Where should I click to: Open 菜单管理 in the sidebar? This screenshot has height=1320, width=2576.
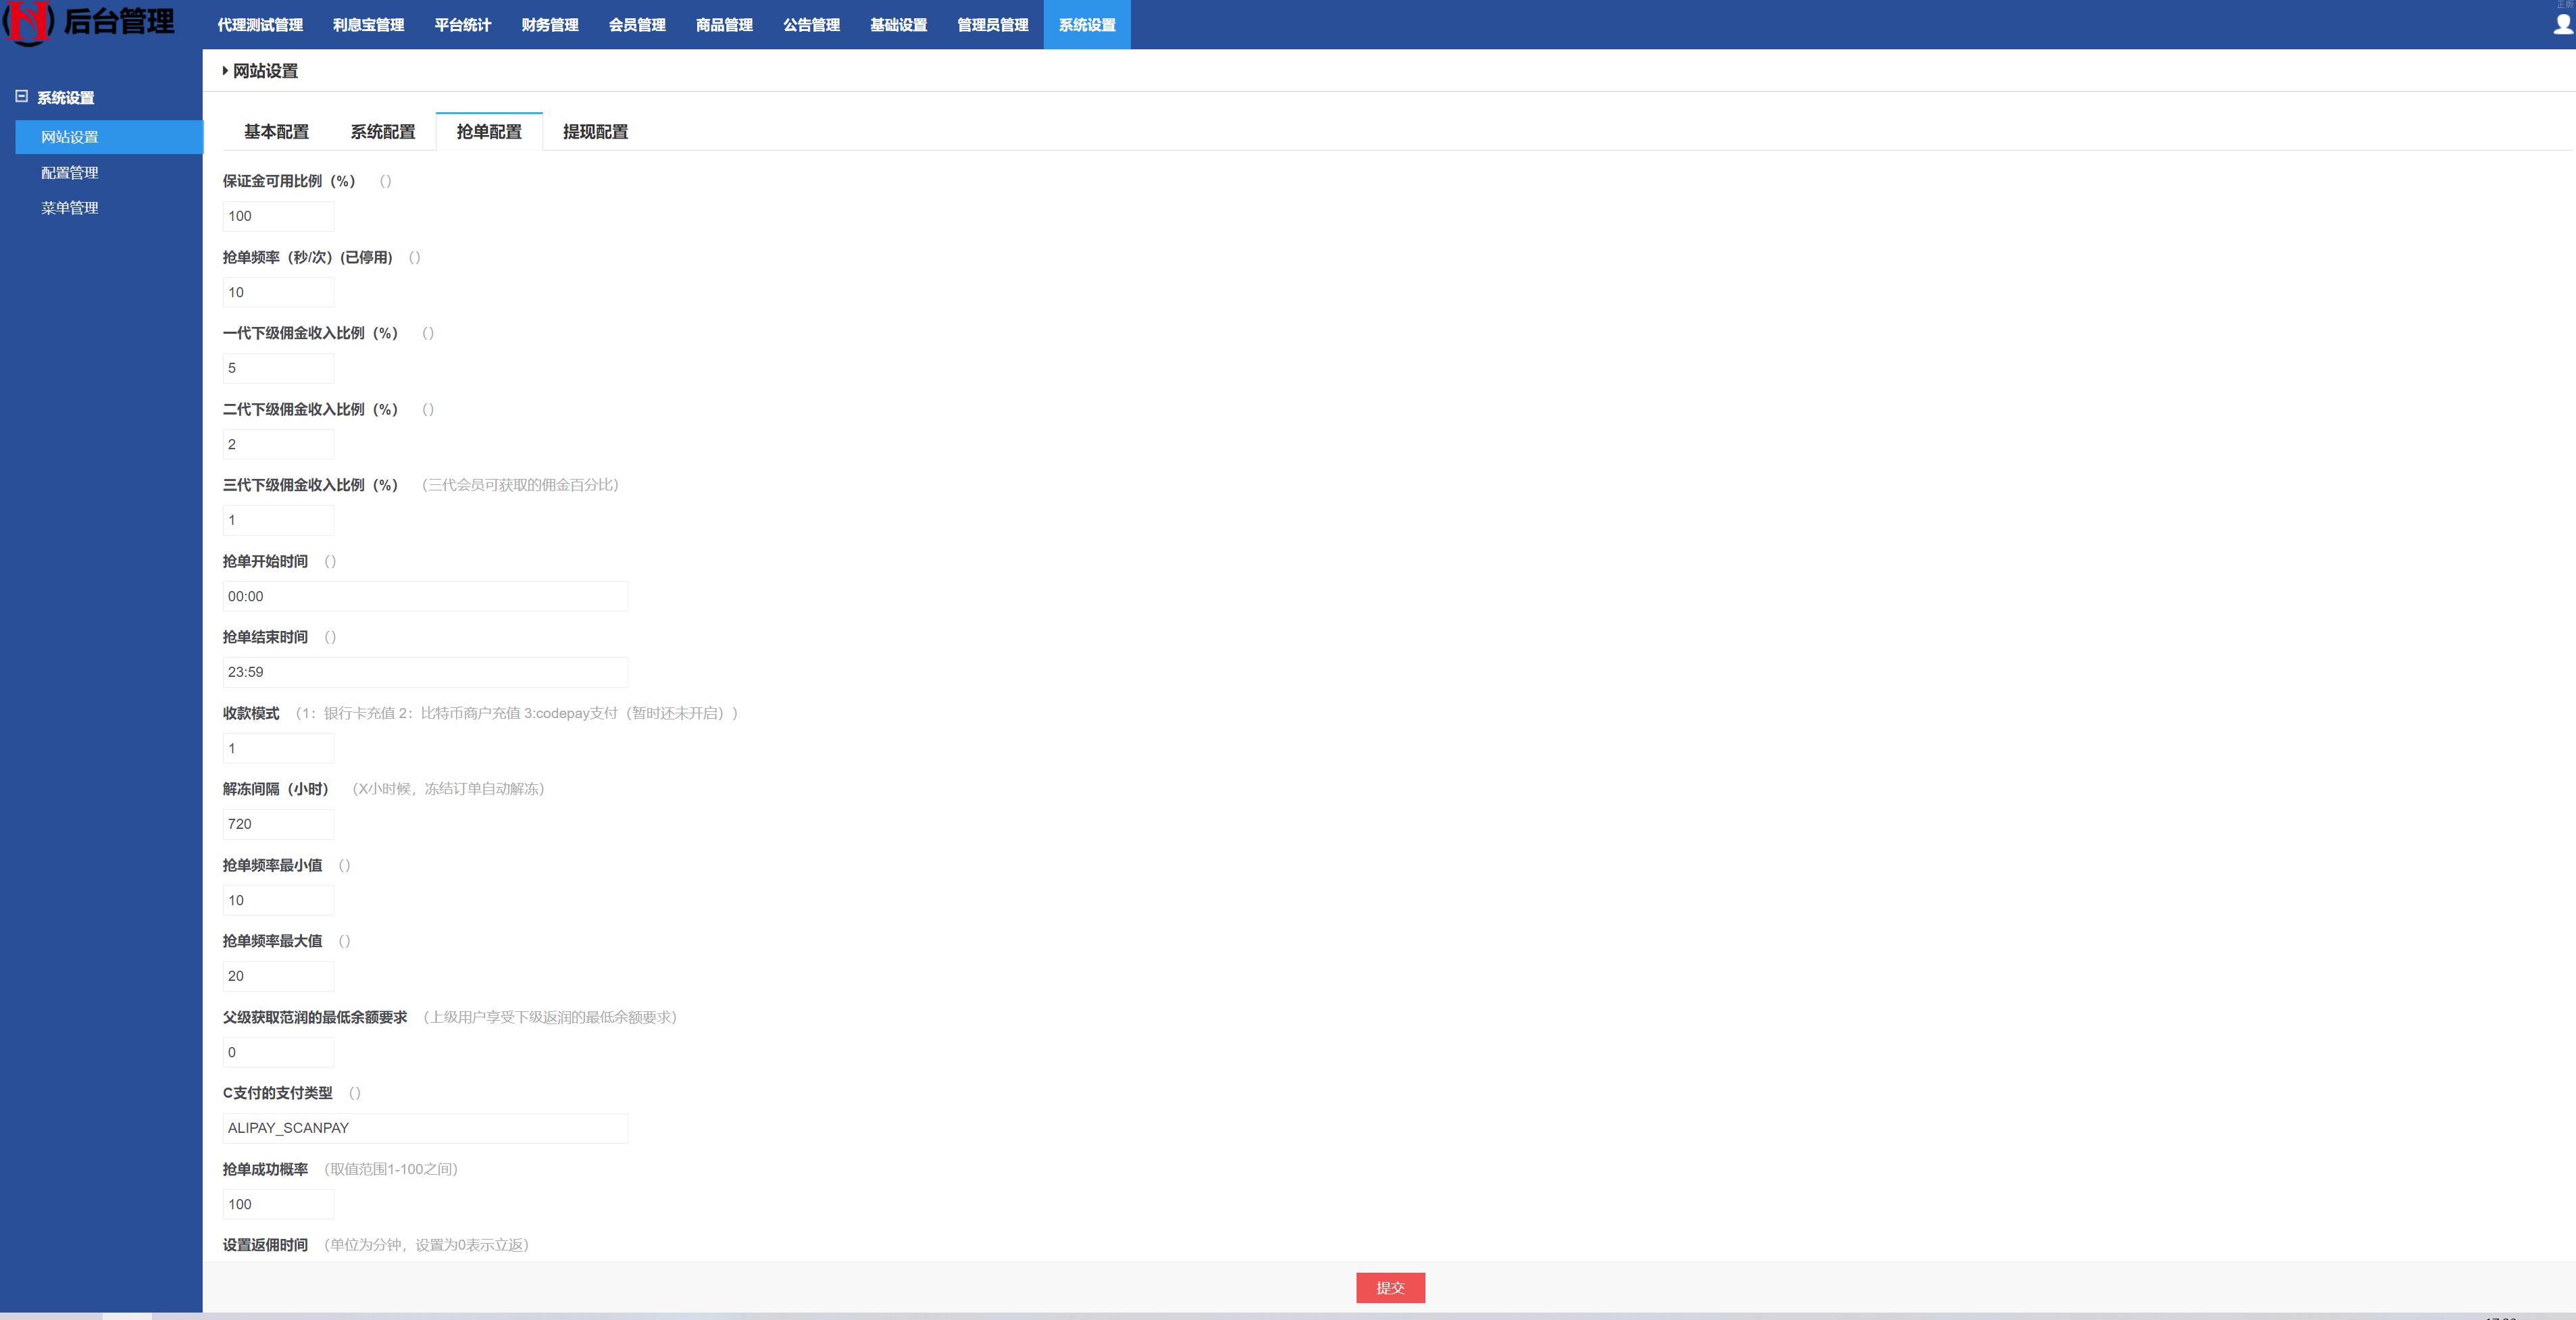point(69,208)
